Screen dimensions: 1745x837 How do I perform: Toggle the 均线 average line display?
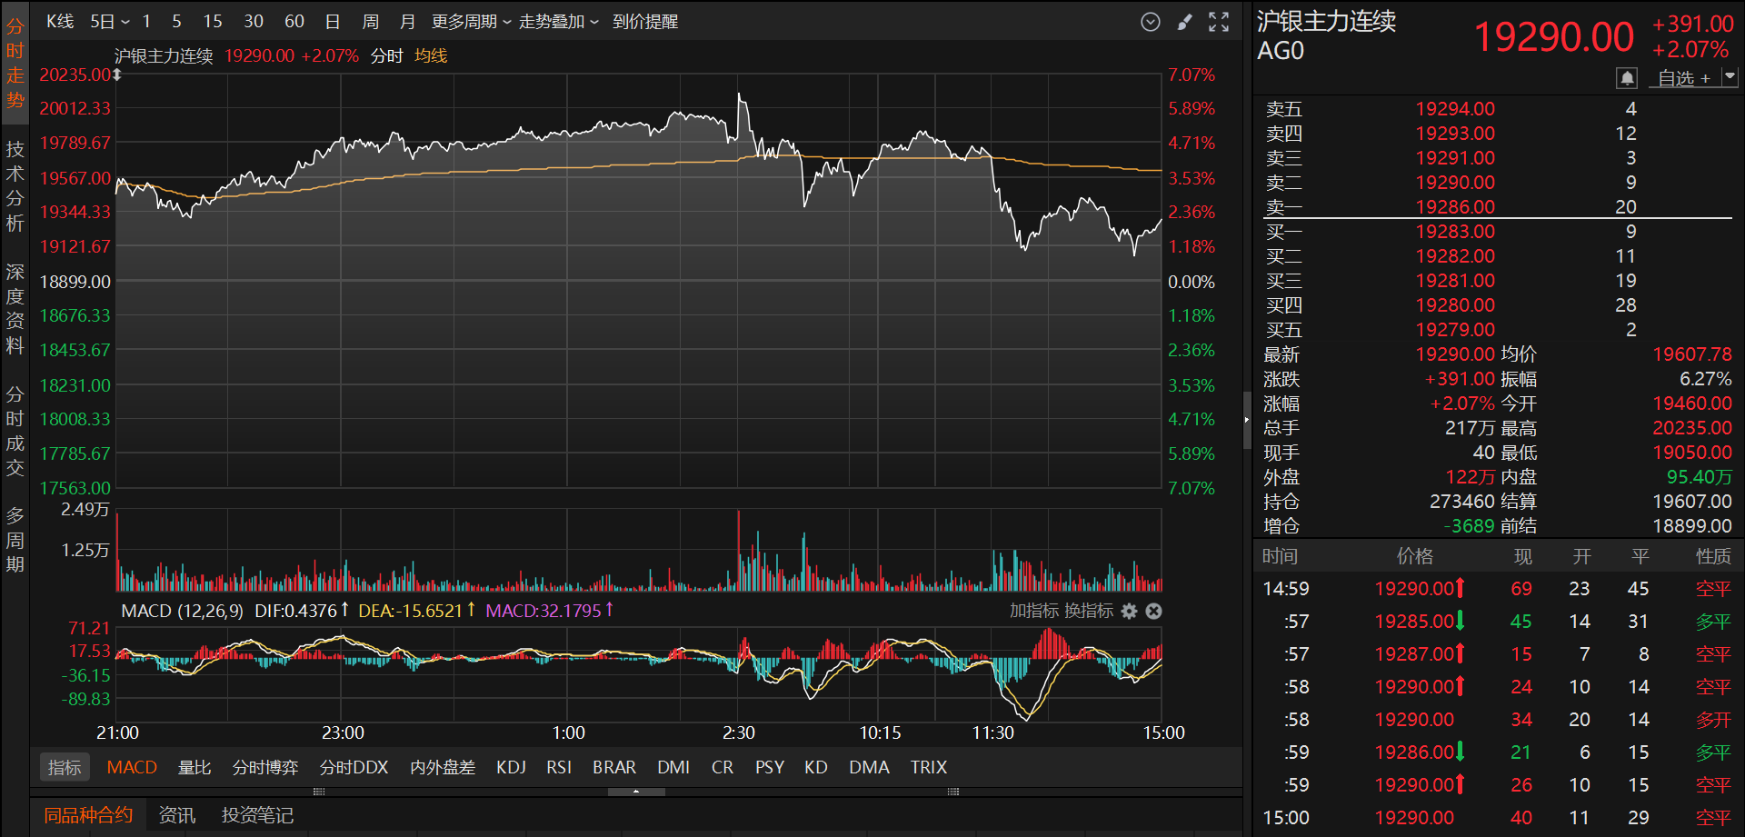431,55
